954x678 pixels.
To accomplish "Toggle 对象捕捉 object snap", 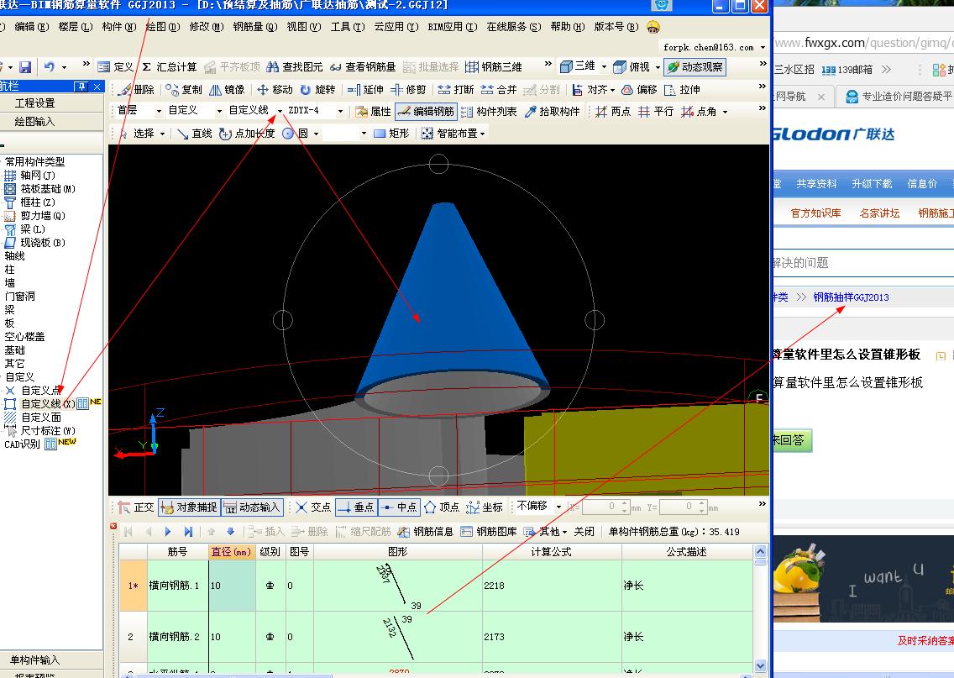I will [x=189, y=507].
